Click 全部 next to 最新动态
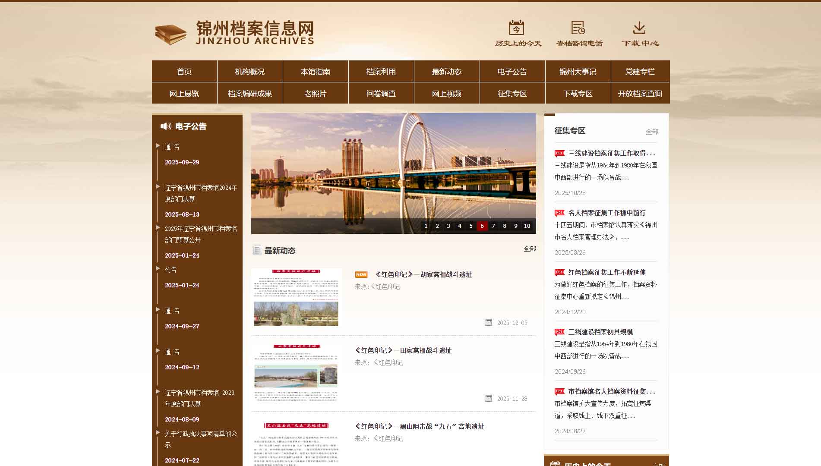Viewport: 821px width, 466px height. tap(530, 249)
